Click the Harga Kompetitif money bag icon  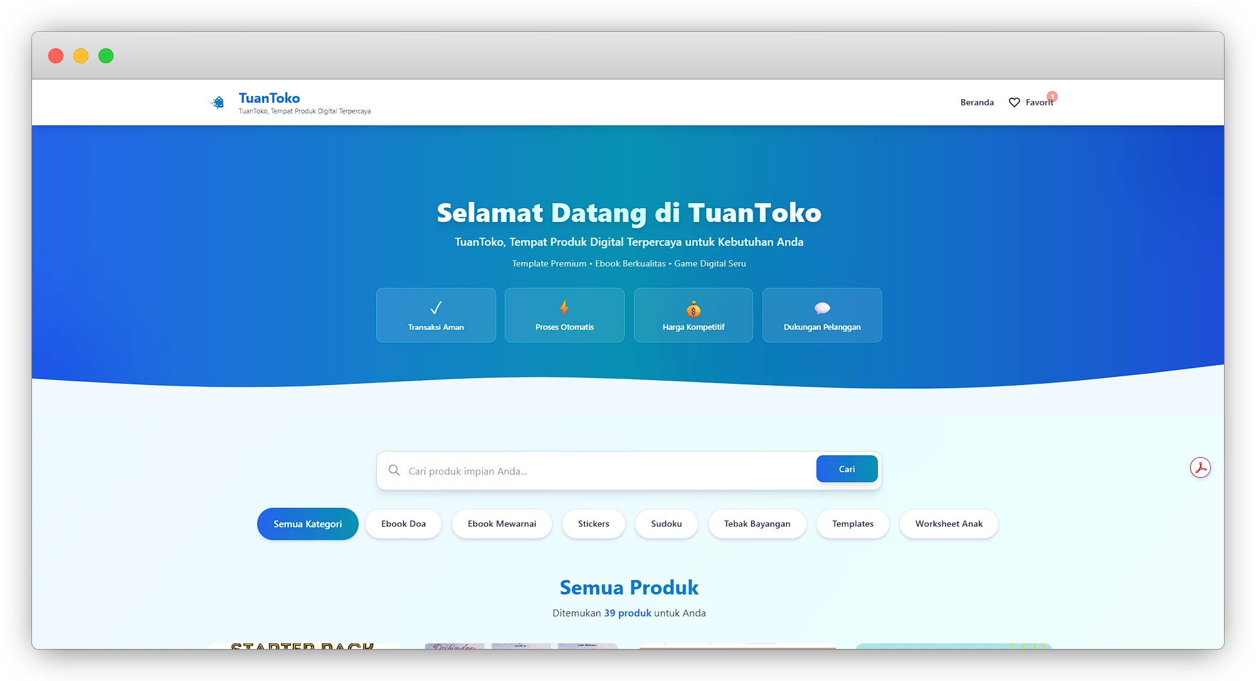pos(693,307)
